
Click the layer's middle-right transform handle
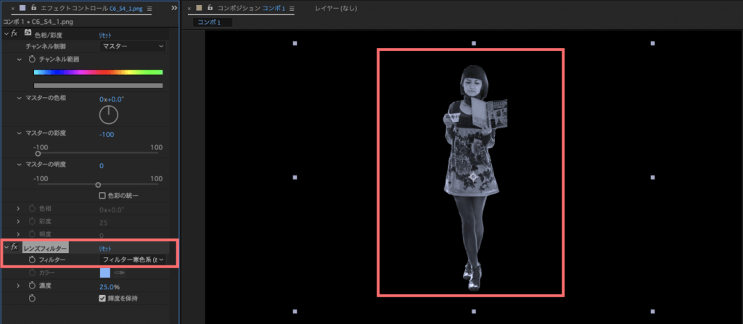(x=652, y=177)
